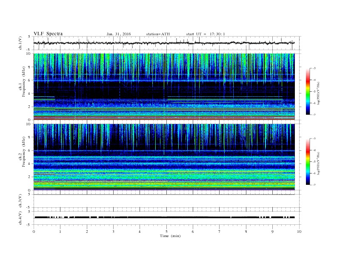Viewport: 337px width, 260px height.
Task: Click the '-7' tick on ch.2 colorbar
Action: point(314,185)
